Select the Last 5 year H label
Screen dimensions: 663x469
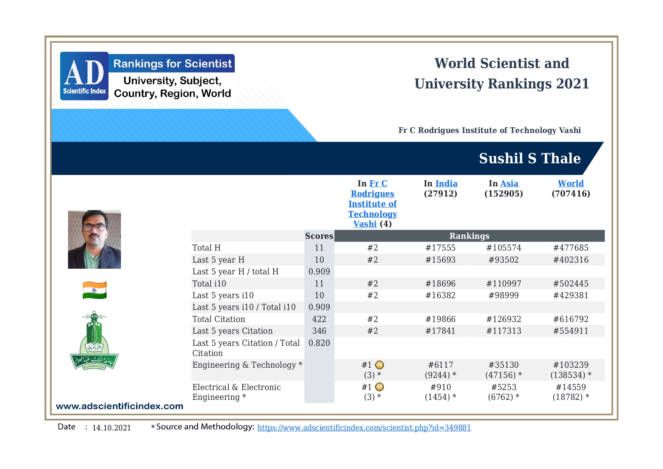tap(218, 260)
